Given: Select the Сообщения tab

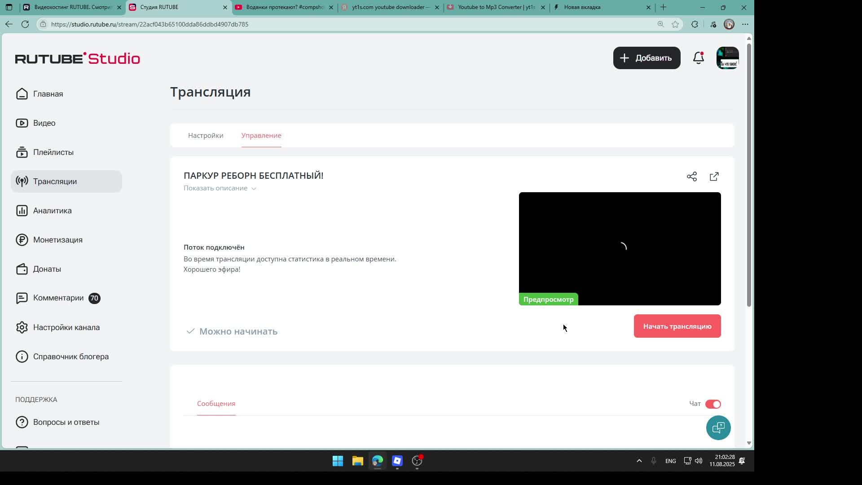Looking at the screenshot, I should (x=216, y=404).
